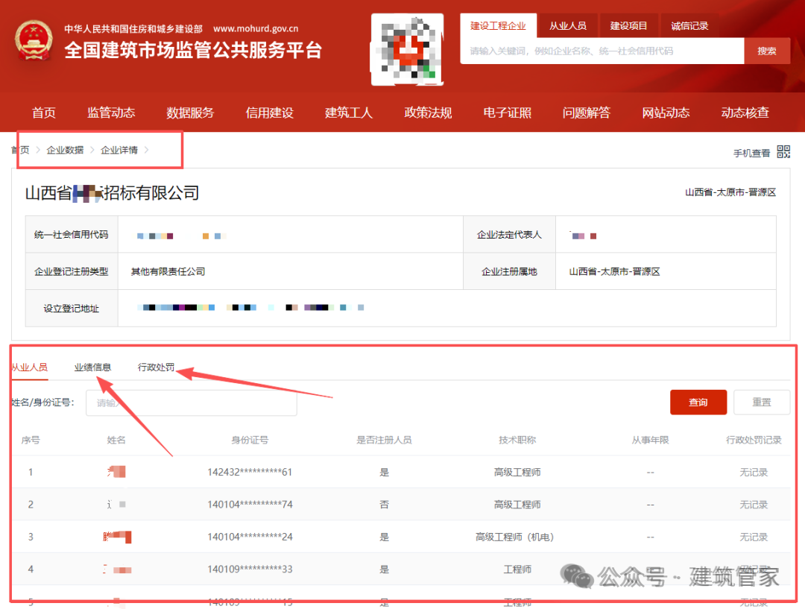Navigate to 企业数据 breadcrumb link

(x=66, y=149)
